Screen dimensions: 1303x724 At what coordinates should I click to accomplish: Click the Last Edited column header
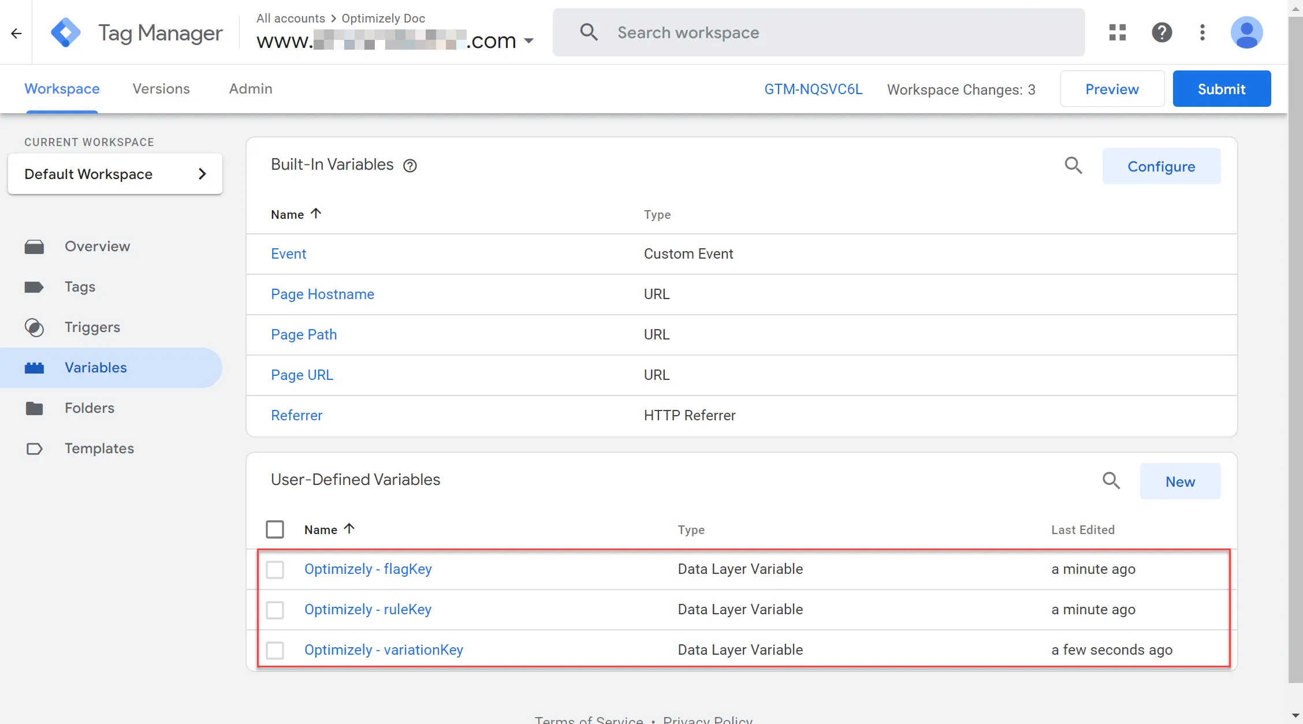[x=1082, y=530]
